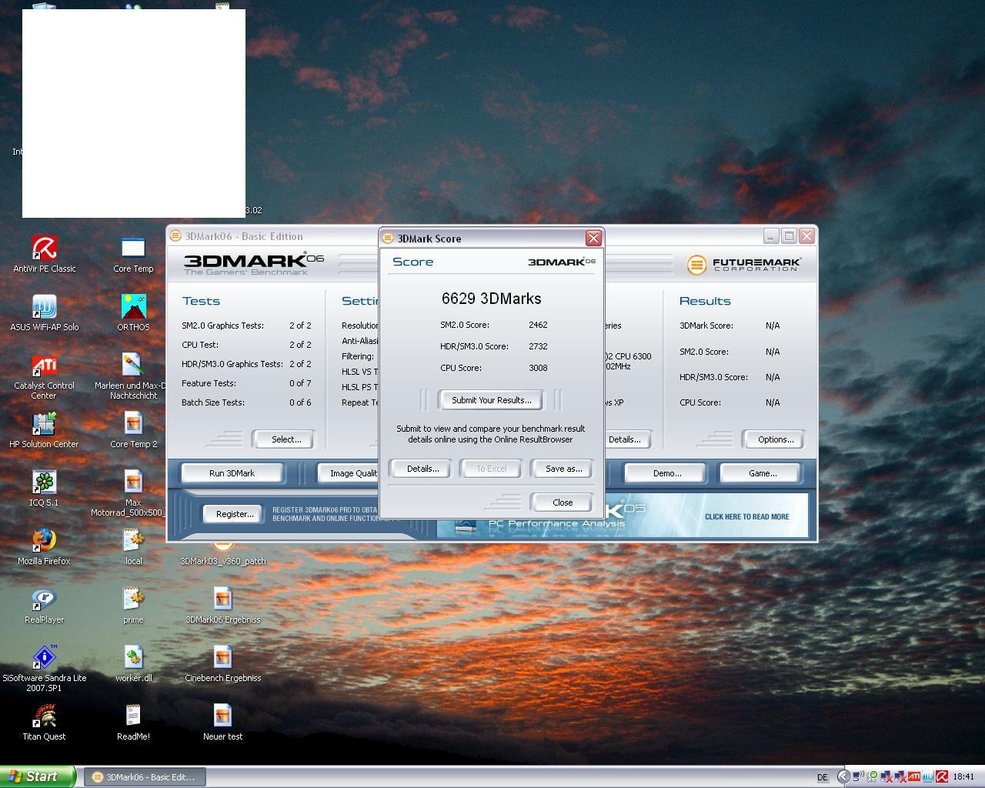Click the Demo... button
Viewport: 985px width, 788px height.
pos(667,473)
